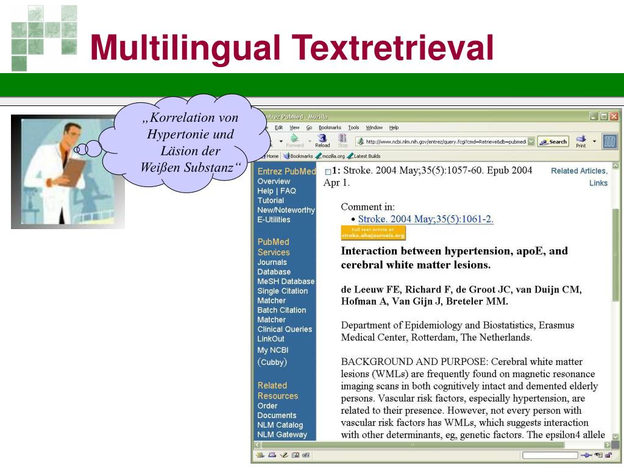Click the security padlock icon
The height and width of the screenshot is (468, 624).
[x=609, y=455]
